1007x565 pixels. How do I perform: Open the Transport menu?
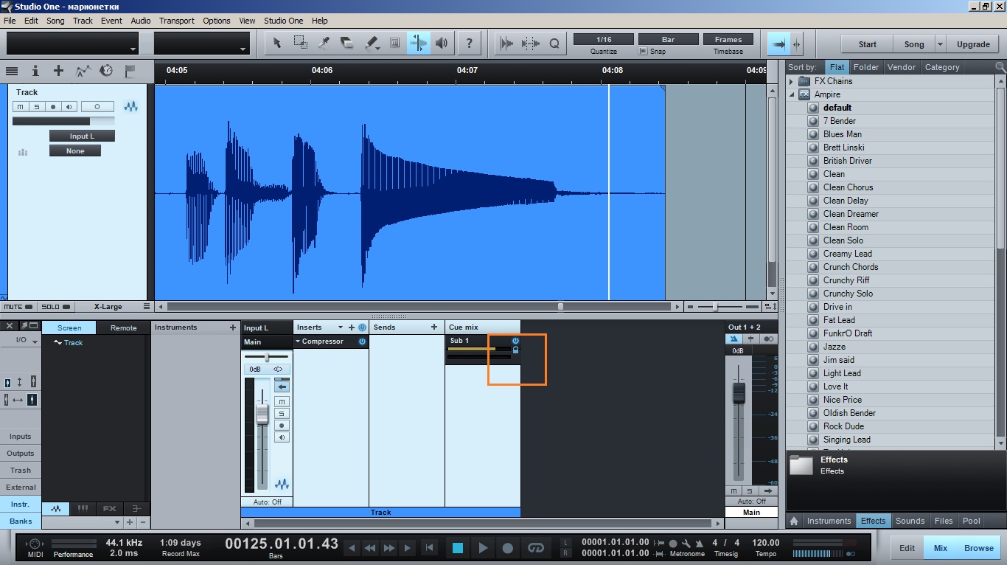[177, 21]
